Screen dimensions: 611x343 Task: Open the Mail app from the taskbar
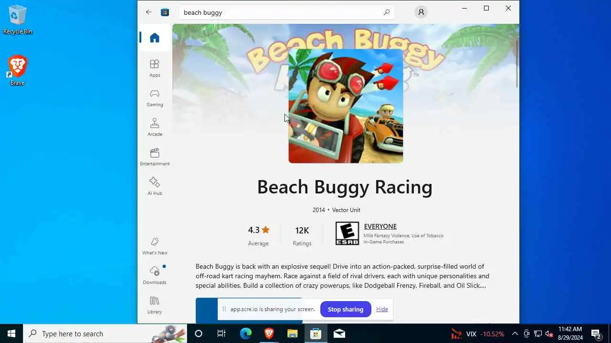[339, 333]
